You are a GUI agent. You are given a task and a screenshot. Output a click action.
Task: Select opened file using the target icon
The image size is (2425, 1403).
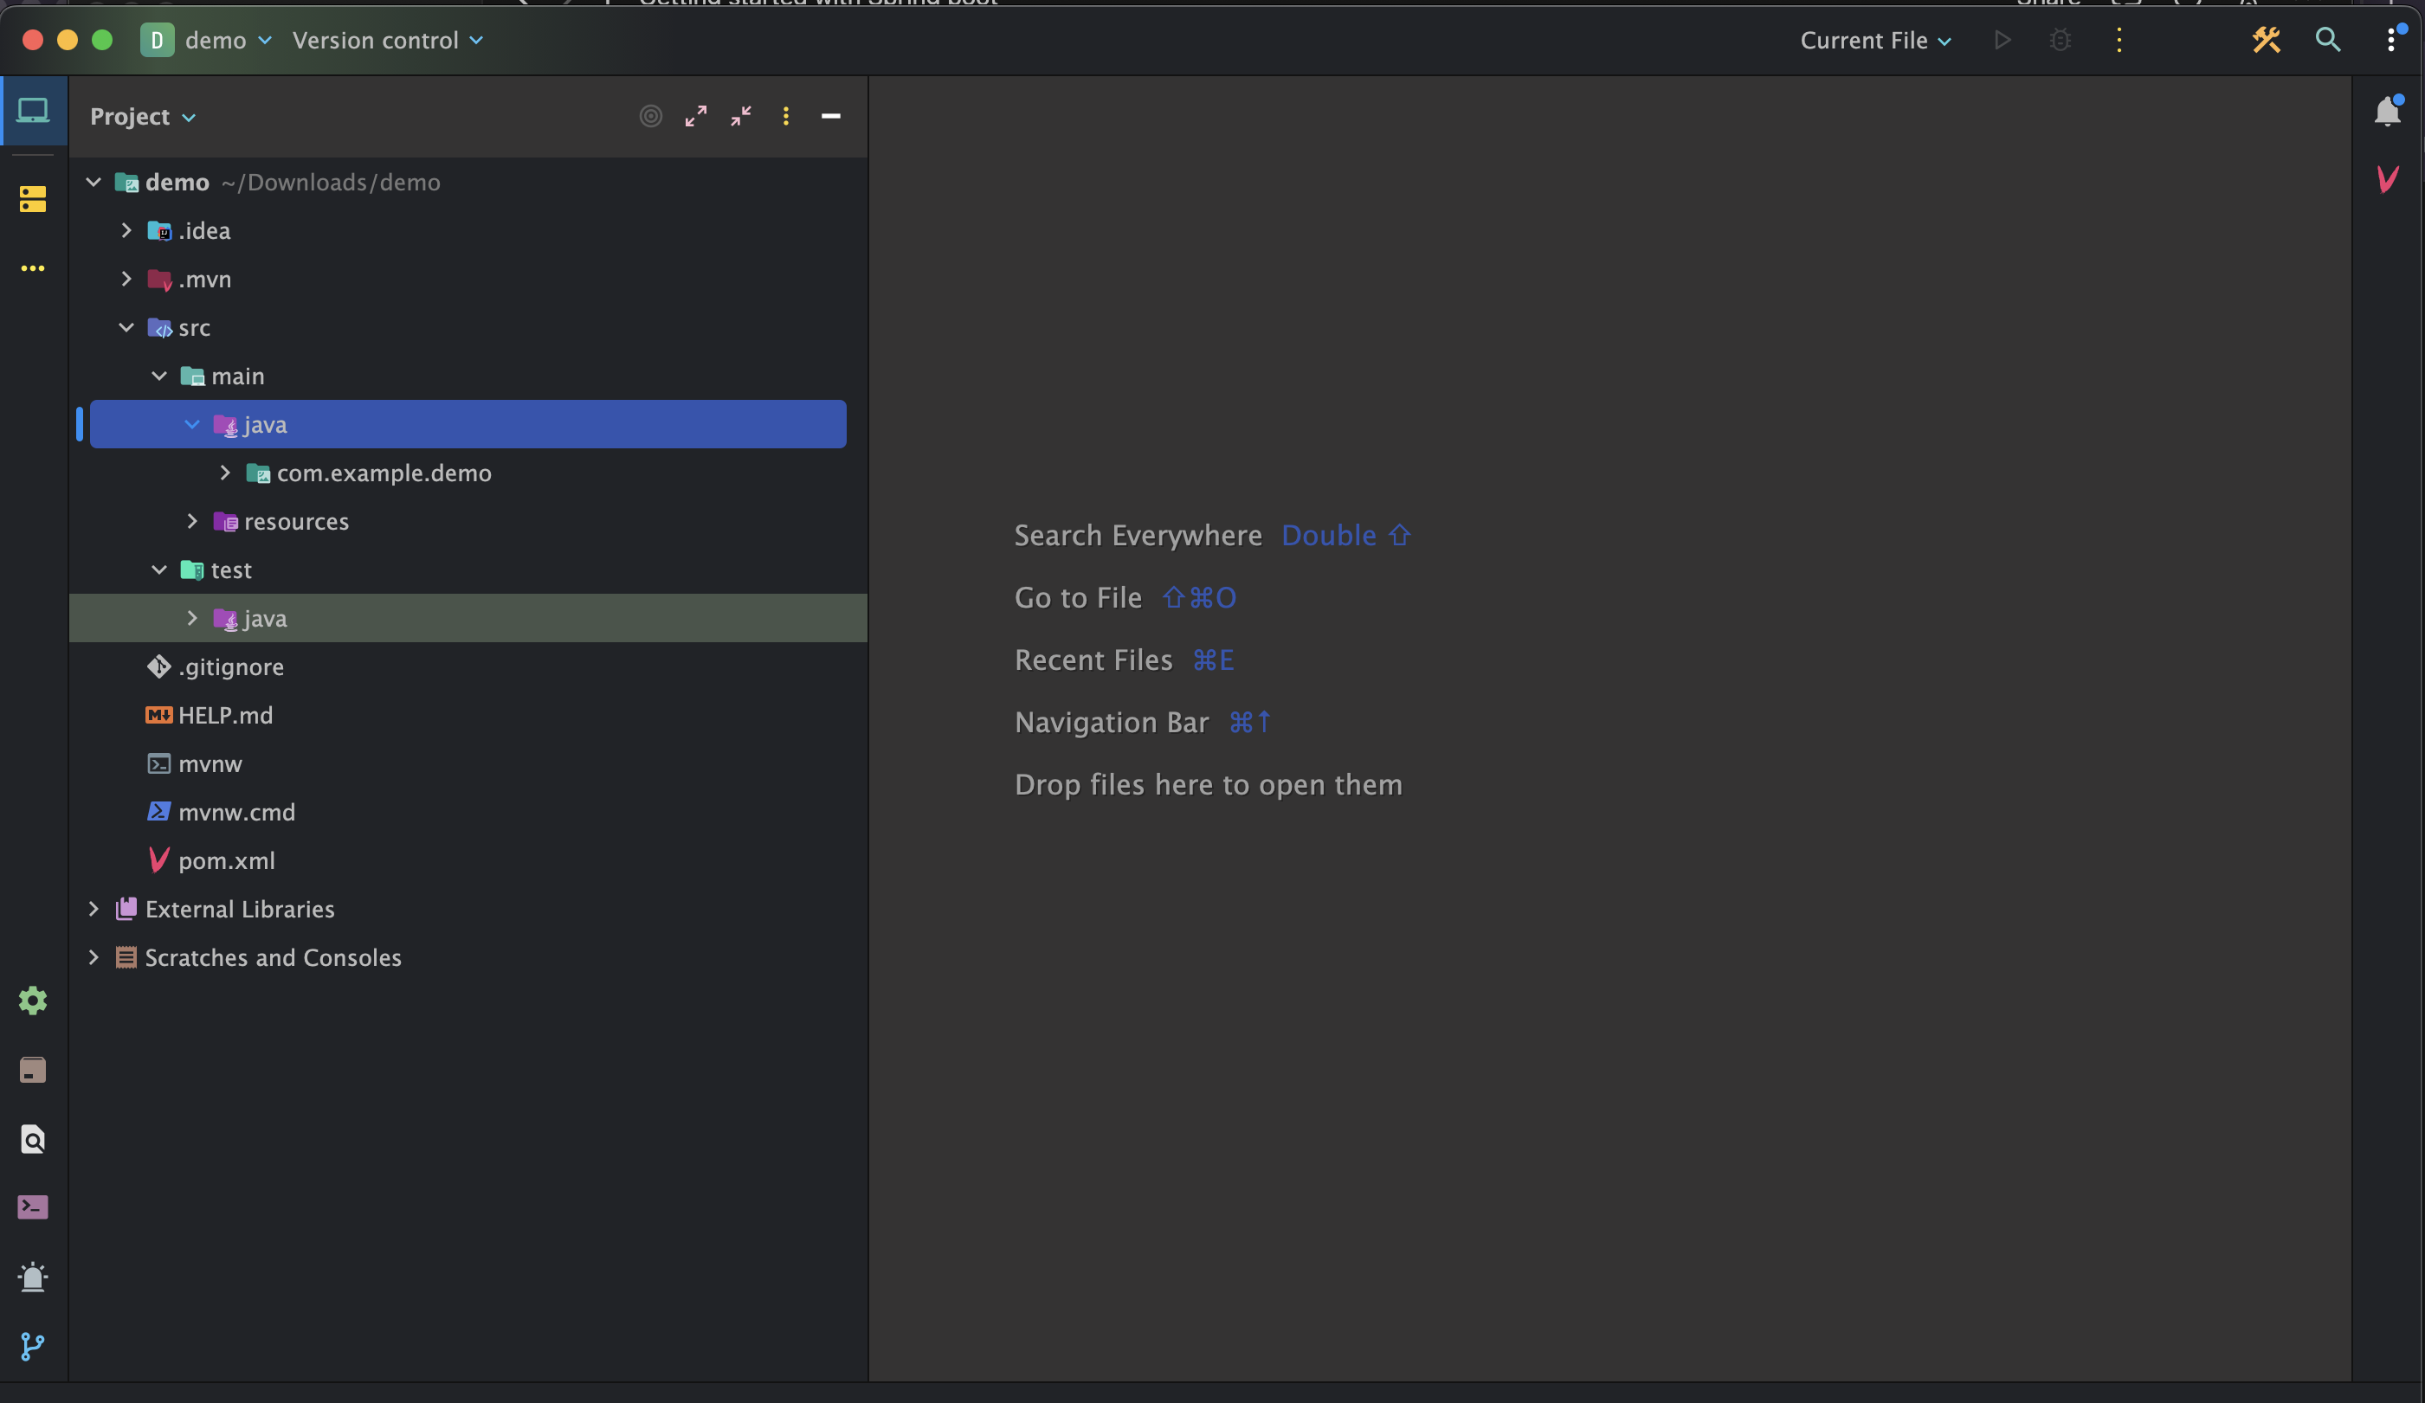point(650,117)
